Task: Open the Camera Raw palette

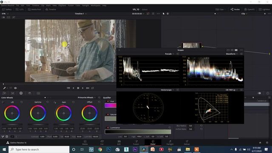Action: point(4,93)
